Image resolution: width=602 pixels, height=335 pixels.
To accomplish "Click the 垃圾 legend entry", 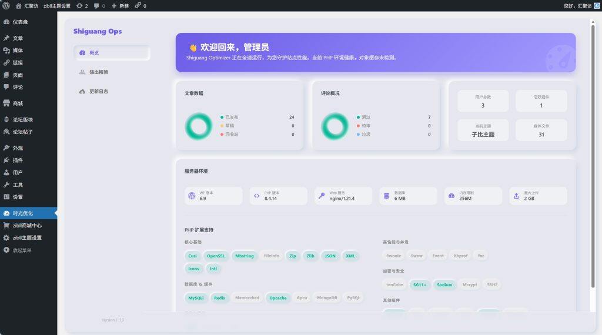I will pyautogui.click(x=363, y=135).
